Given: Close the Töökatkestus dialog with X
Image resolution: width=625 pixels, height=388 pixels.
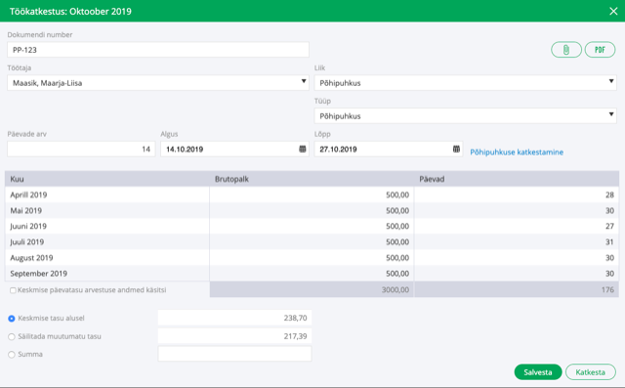Looking at the screenshot, I should 613,11.
